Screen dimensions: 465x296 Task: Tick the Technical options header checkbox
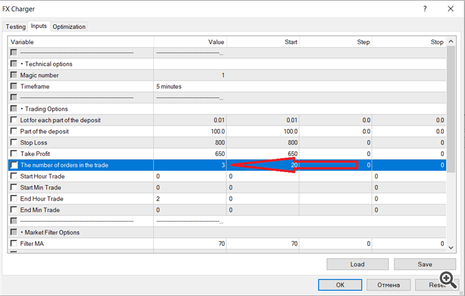pos(14,64)
